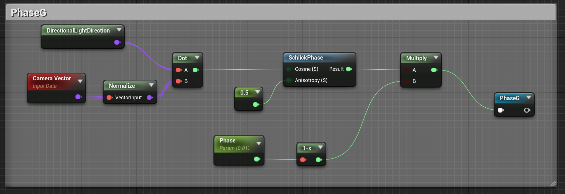The width and height of the screenshot is (565, 194).
Task: Click the comment box resize handle
Action: [x=553, y=183]
